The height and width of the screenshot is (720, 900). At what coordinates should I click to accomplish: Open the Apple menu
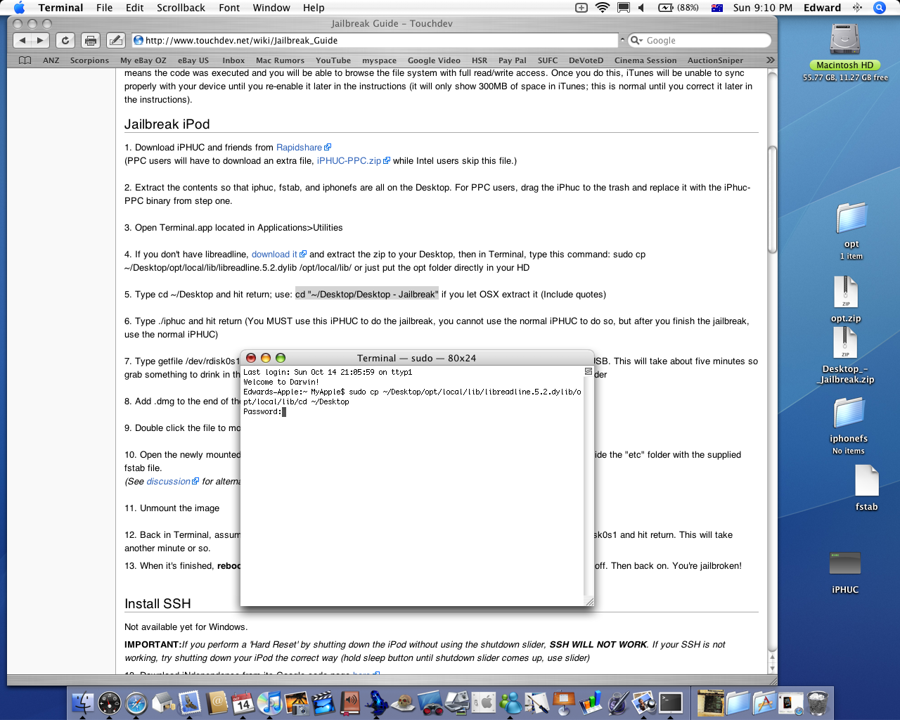(19, 8)
